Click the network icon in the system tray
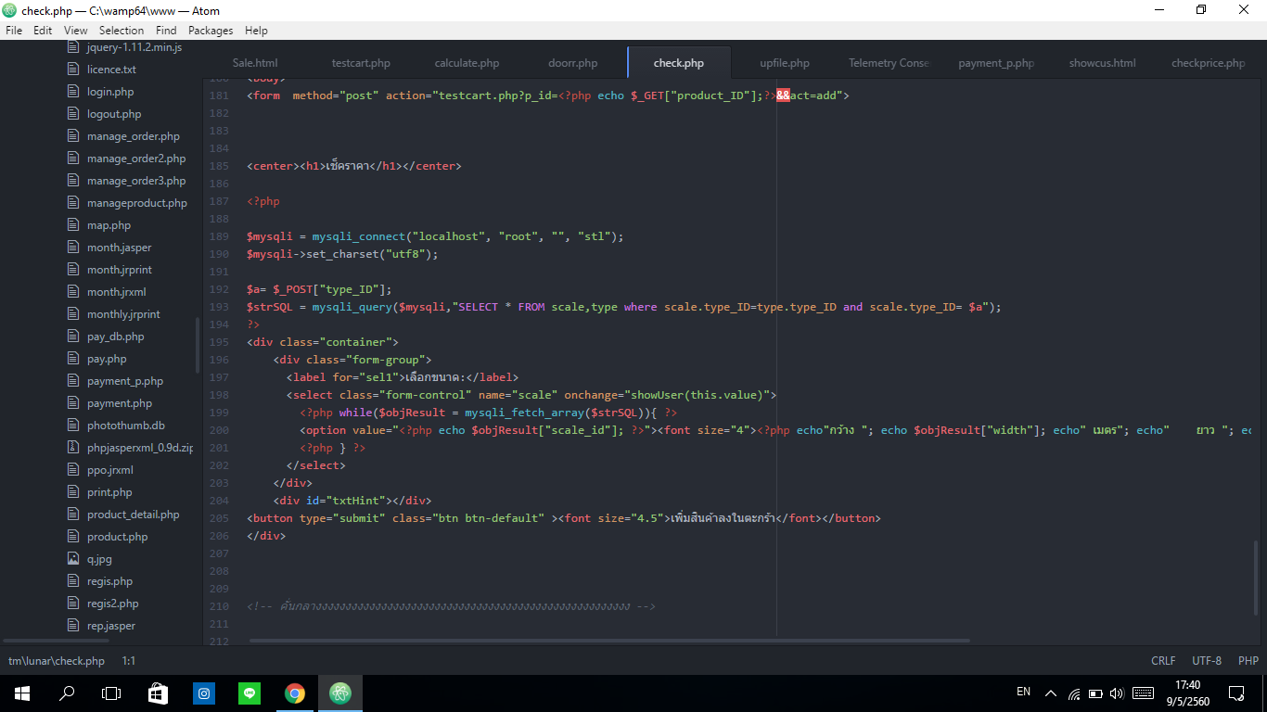Screen dimensions: 1267x712 click(x=1074, y=693)
